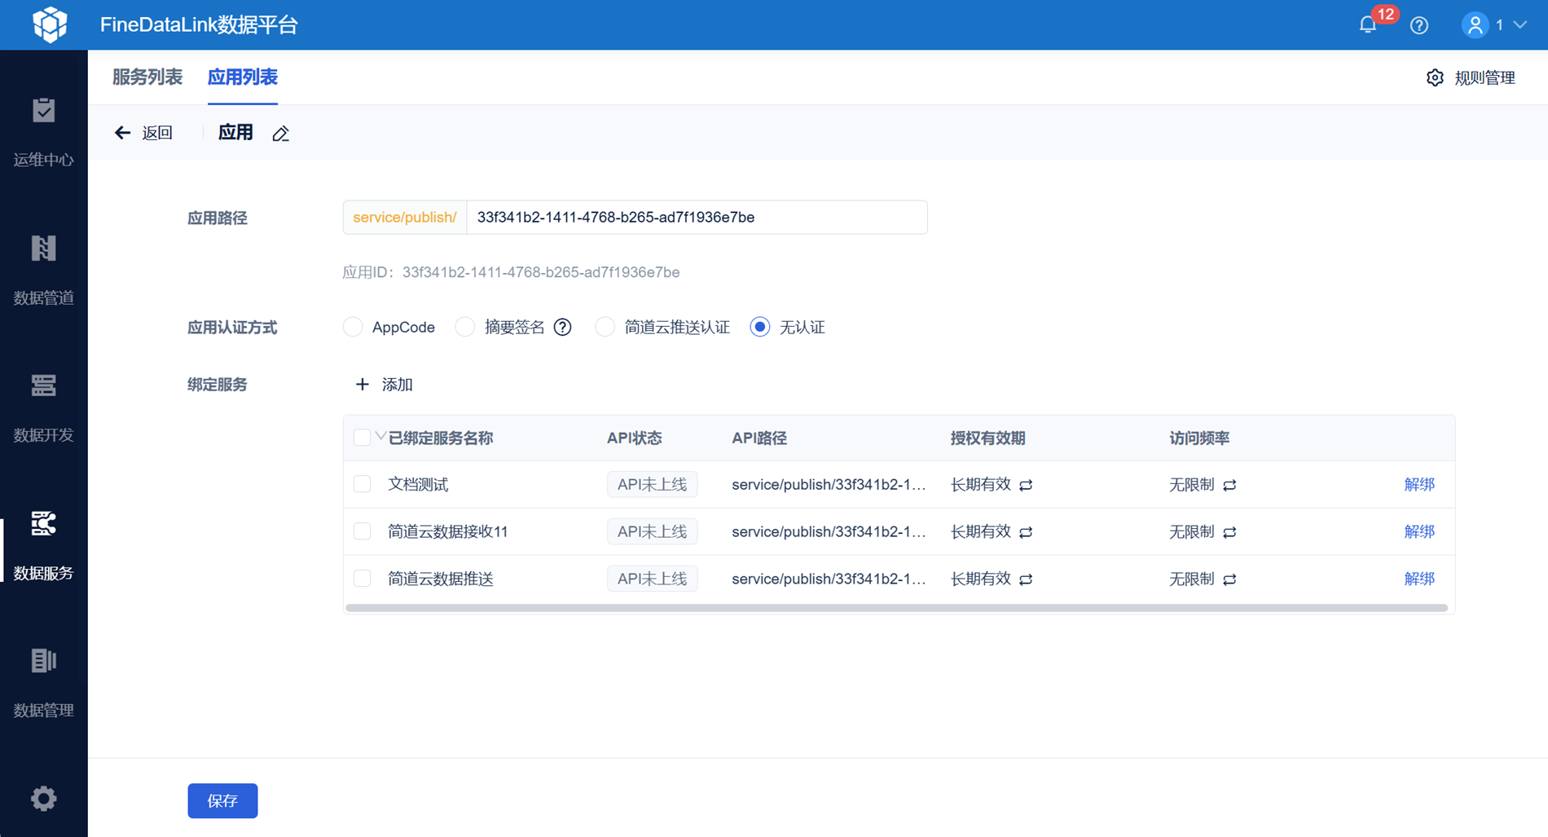
Task: Show help for 摘要签名 question icon
Action: [562, 327]
